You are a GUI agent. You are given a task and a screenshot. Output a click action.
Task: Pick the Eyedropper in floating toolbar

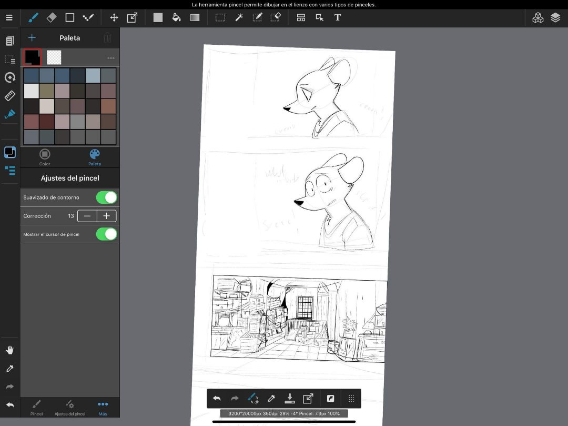pyautogui.click(x=271, y=399)
